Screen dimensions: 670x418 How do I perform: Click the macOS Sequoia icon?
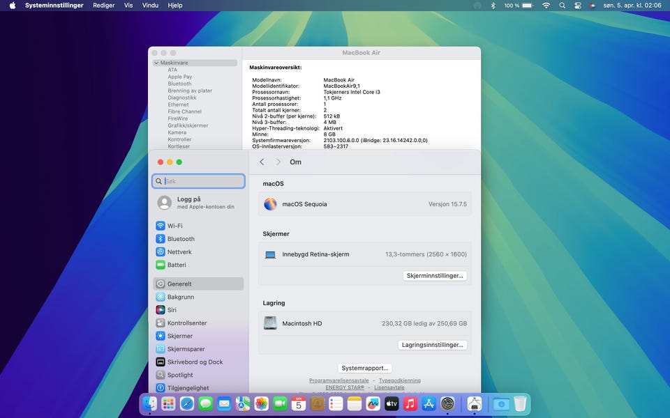[270, 204]
